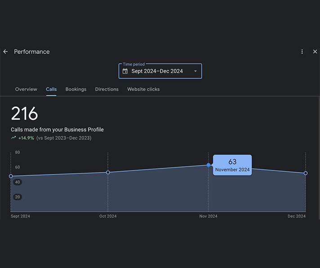This screenshot has width=320, height=268.
Task: Close the Performance panel with X
Action: [315, 52]
